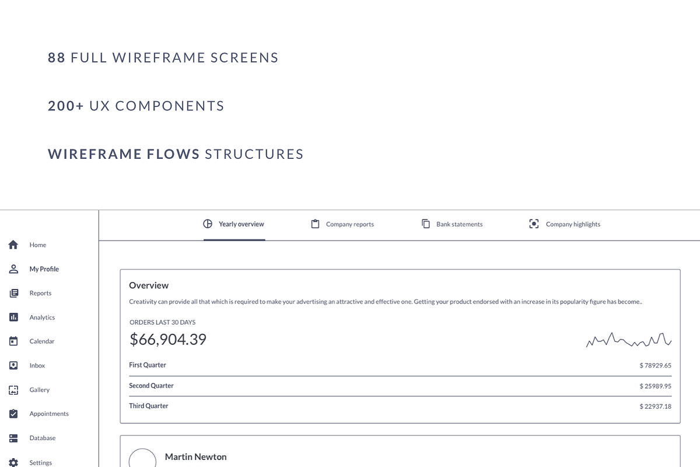Open Appointments via its checkmark icon
The image size is (700, 467).
pyautogui.click(x=13, y=413)
